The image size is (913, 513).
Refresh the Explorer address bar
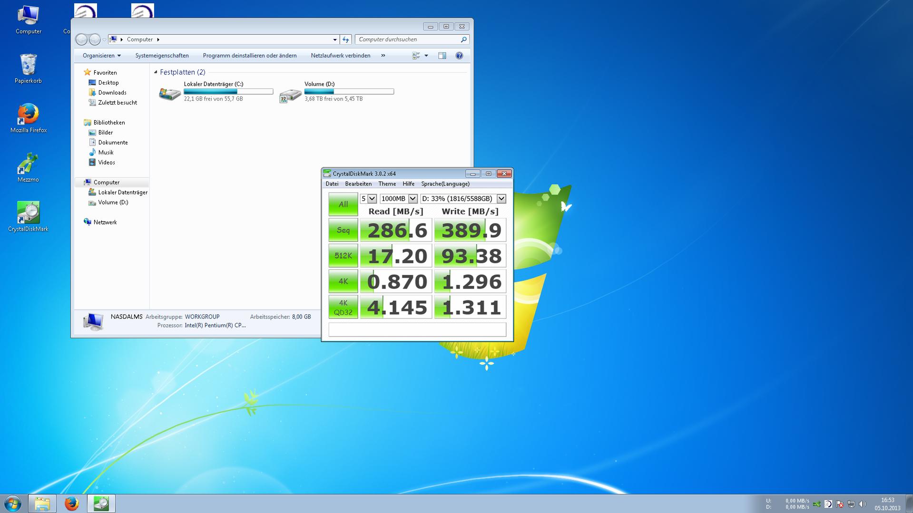coord(346,39)
